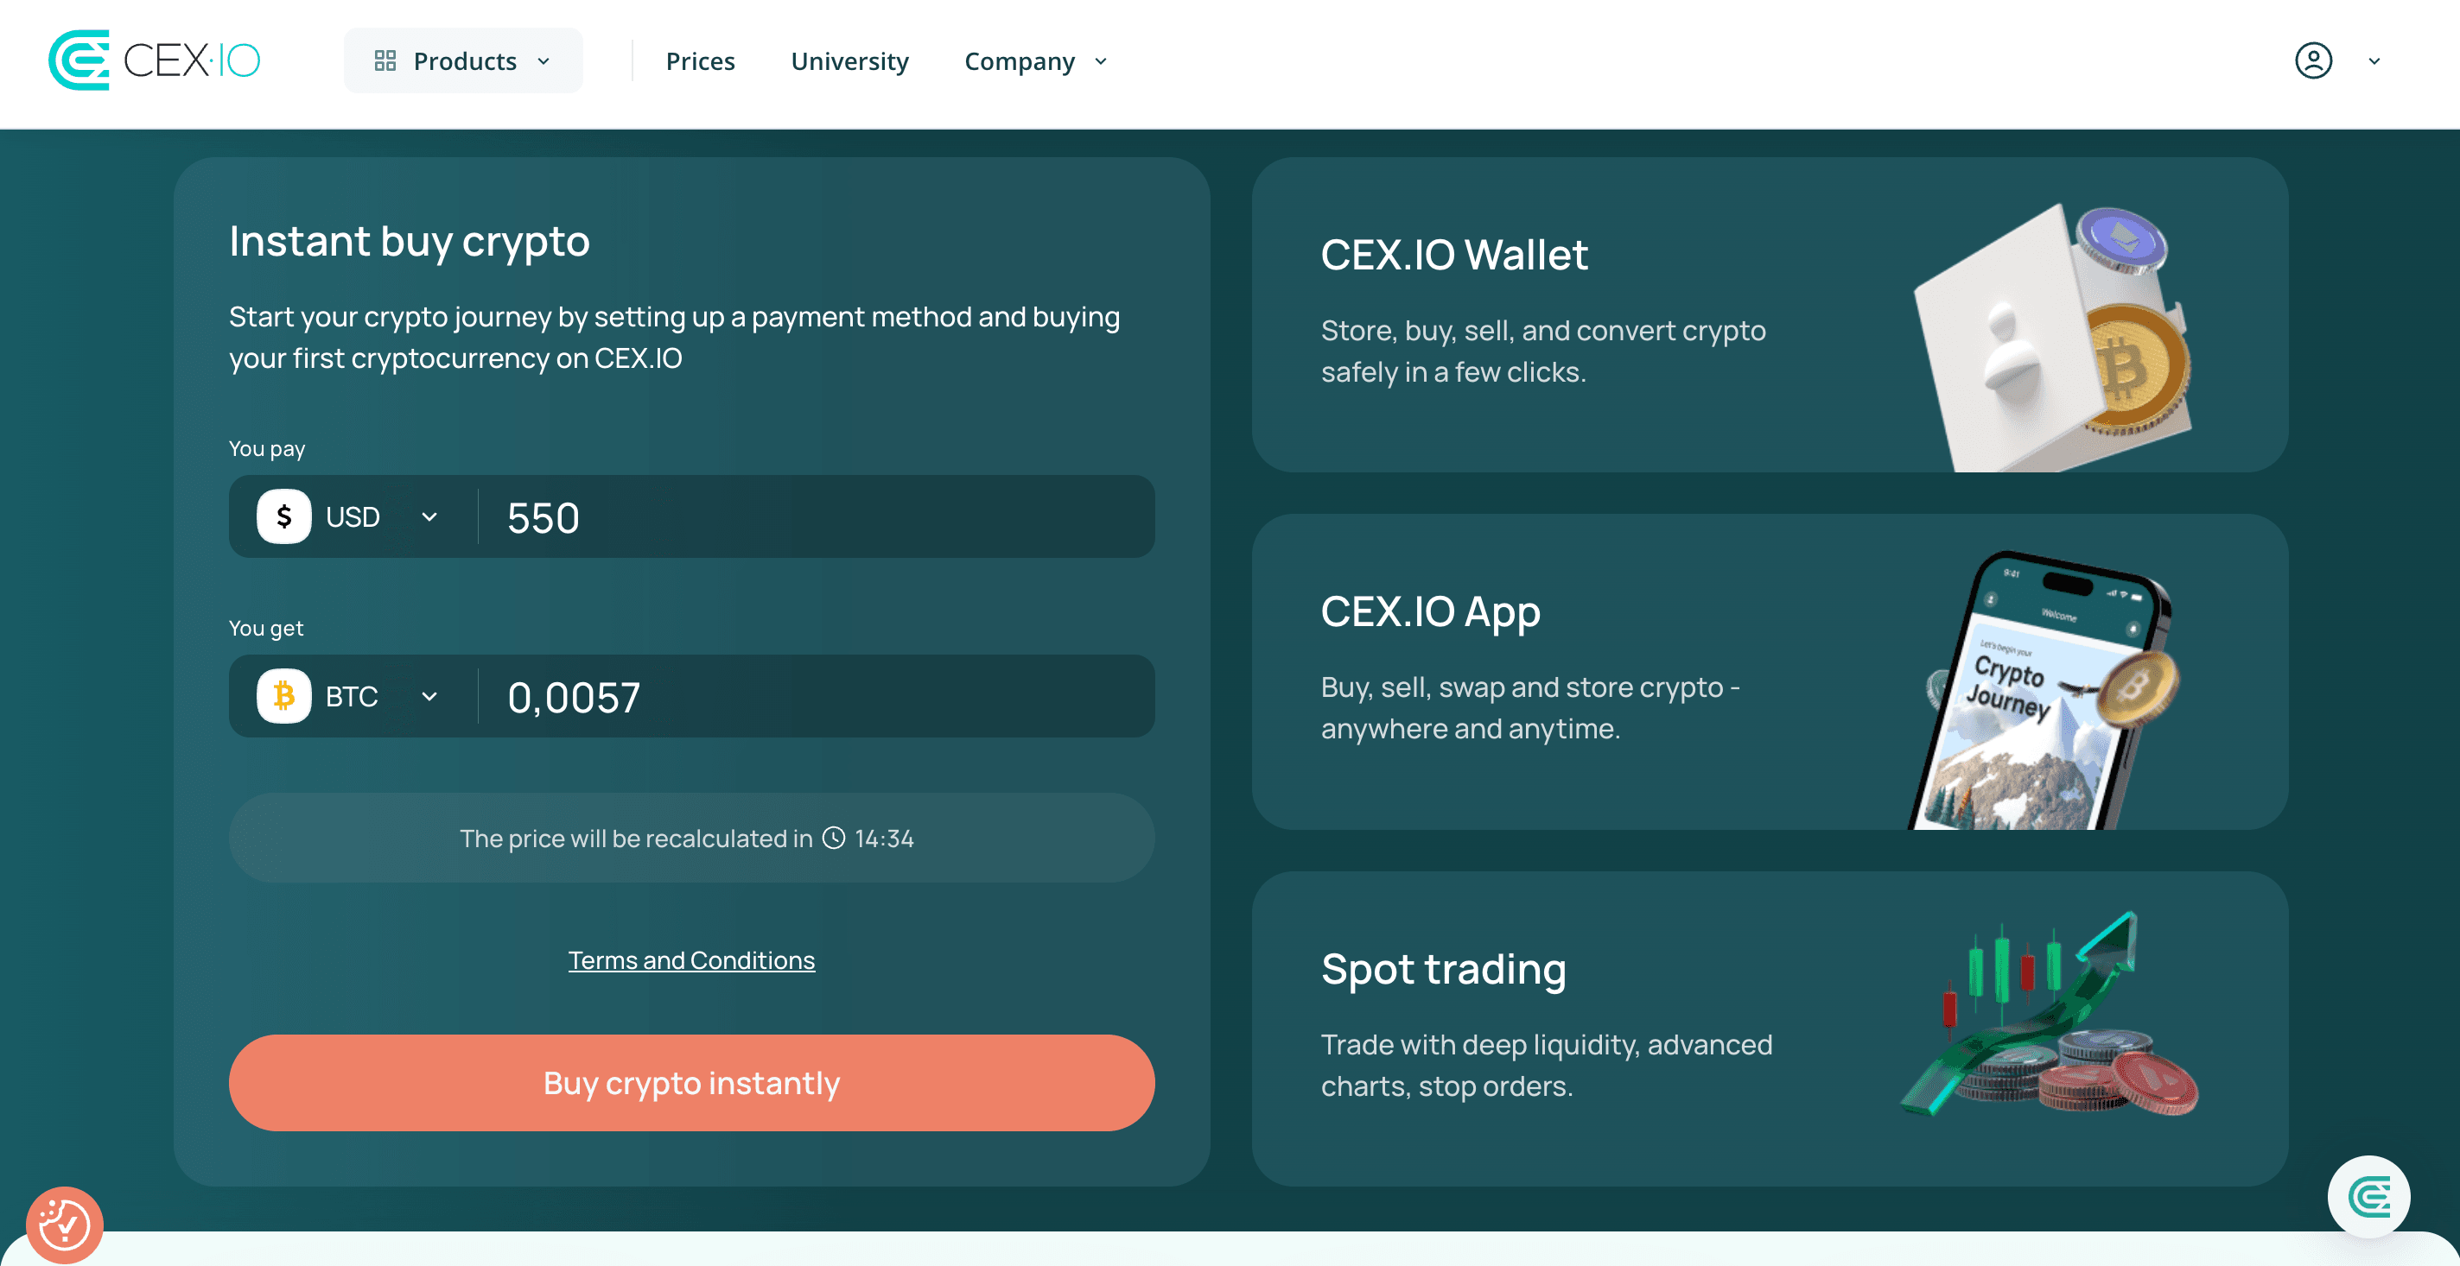
Task: Open the University page
Action: coord(849,61)
